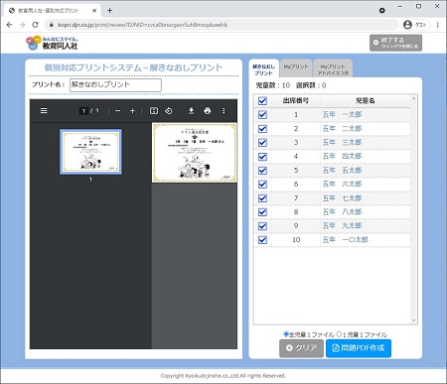
Task: Zoom in the PDF with plus icon
Action: click(132, 111)
